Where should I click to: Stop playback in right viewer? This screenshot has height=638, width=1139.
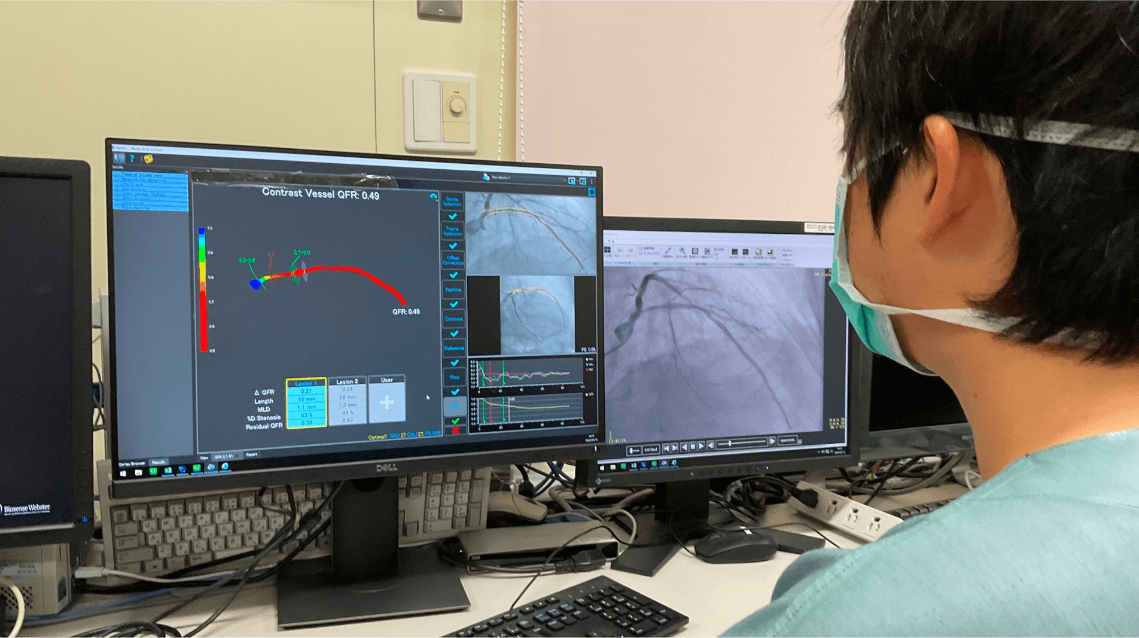click(x=693, y=447)
